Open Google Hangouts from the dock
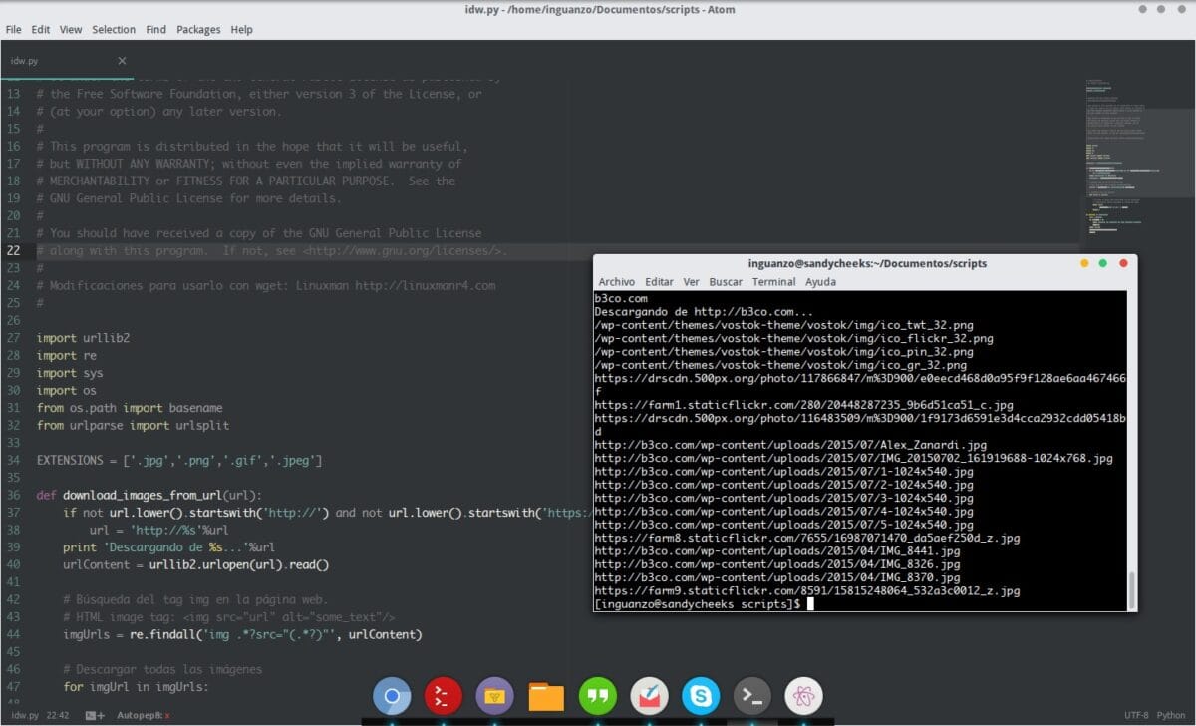Viewport: 1196px width, 726px height. (x=598, y=696)
